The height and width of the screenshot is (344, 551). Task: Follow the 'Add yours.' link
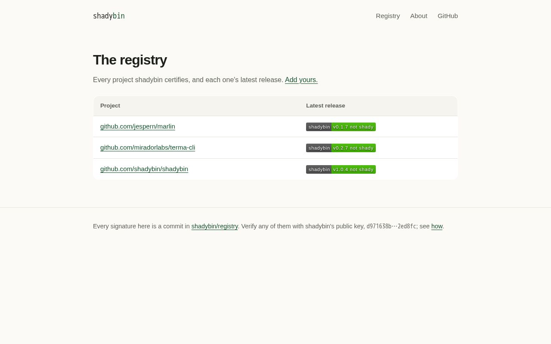point(301,80)
